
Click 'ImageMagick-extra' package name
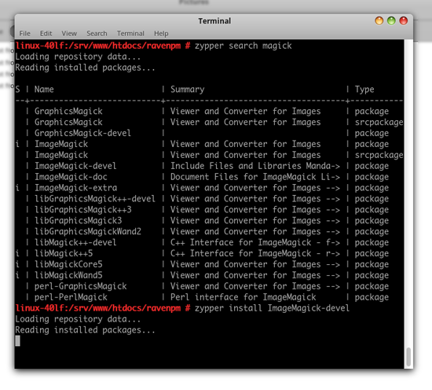coord(75,188)
